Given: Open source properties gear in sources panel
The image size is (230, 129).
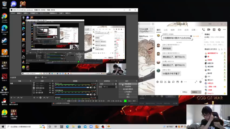Looking at the screenshot, I should [x=41, y=97].
